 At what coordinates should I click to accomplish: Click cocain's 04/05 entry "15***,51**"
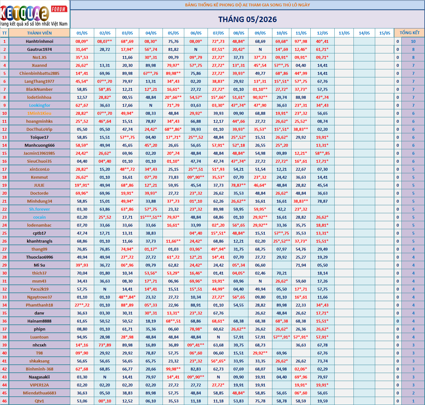tap(151, 217)
